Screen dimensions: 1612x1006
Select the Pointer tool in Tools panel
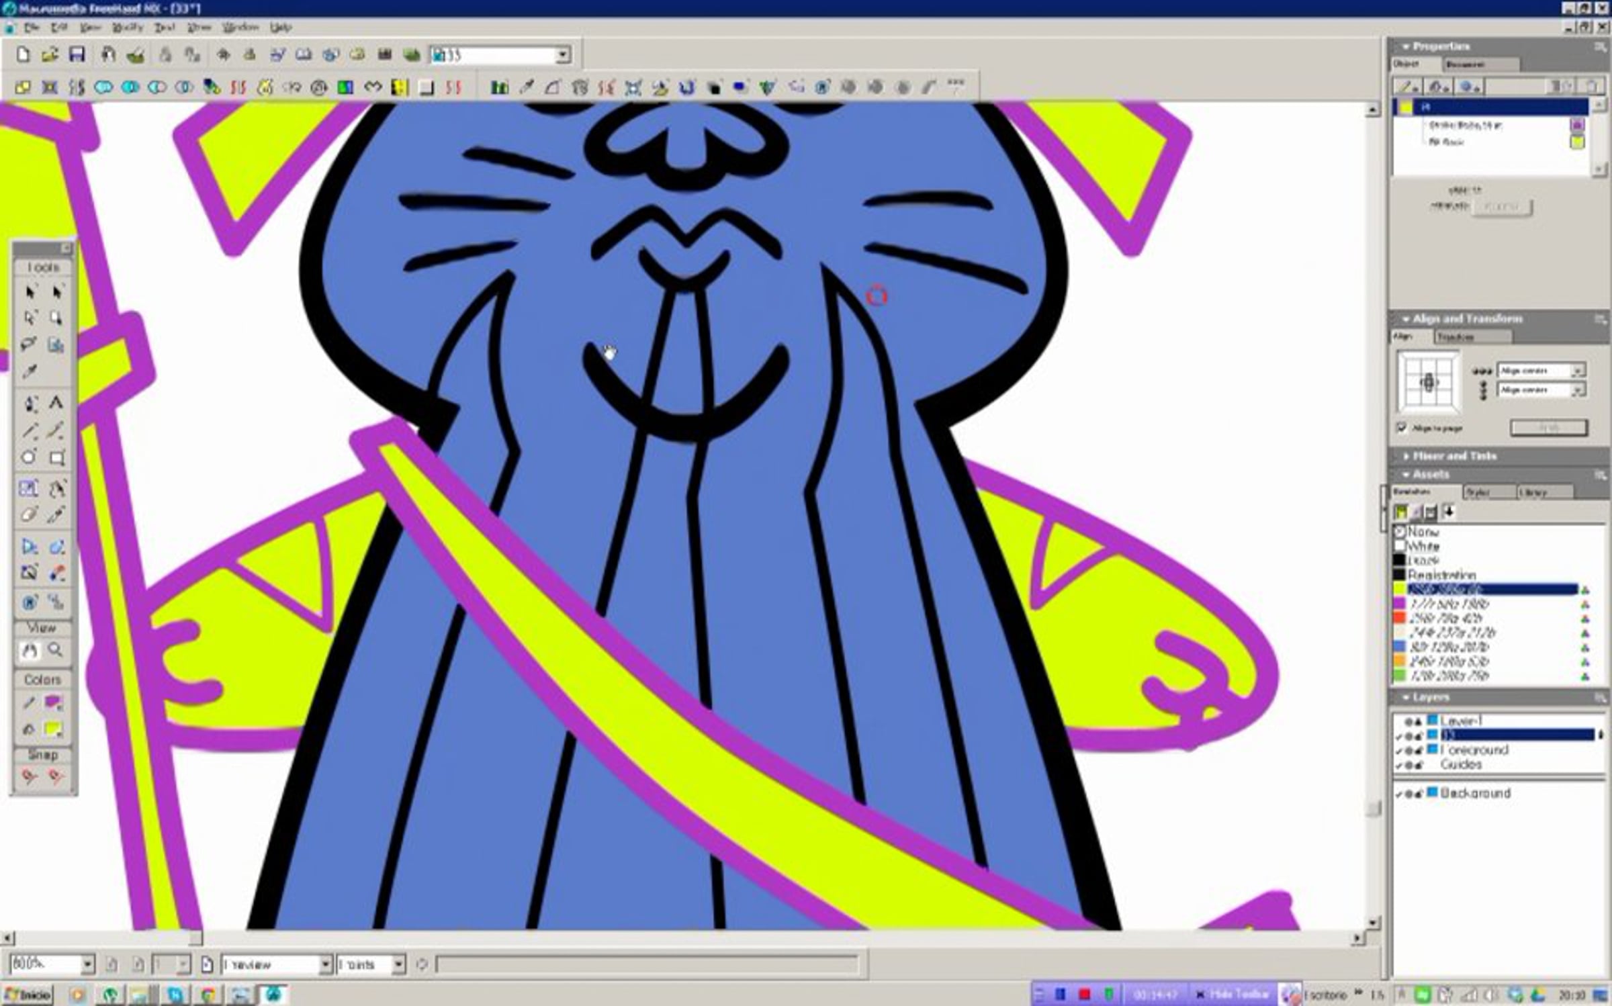click(30, 291)
